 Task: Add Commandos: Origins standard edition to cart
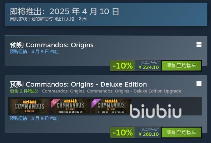181,66
